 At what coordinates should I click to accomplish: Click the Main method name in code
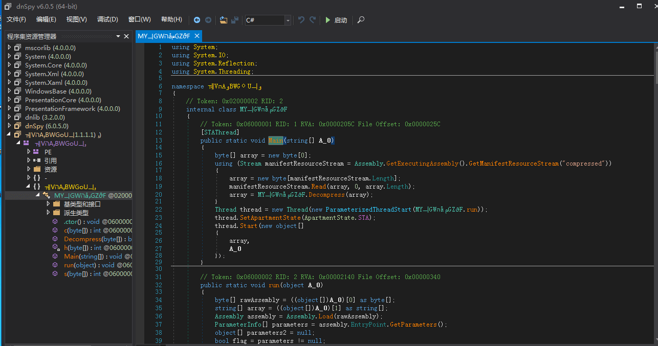click(x=275, y=140)
